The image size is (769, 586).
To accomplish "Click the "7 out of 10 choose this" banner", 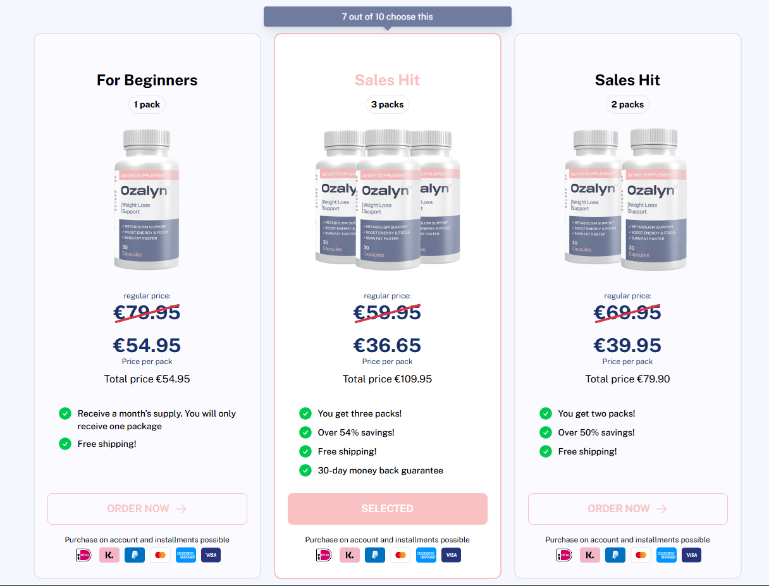I will coord(387,16).
